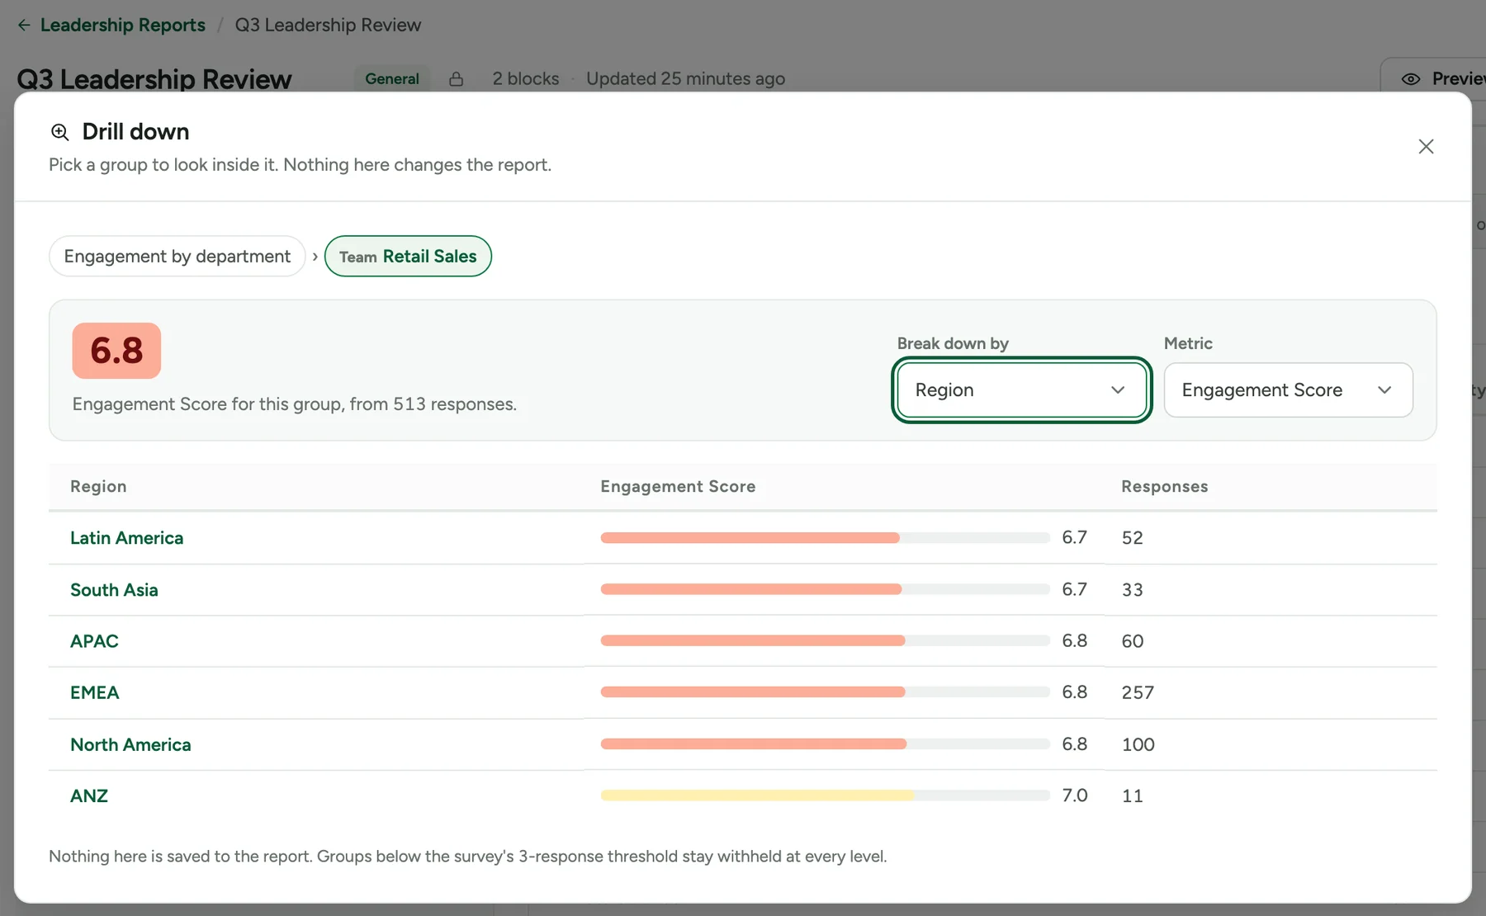Click the 6.8 score badge

(116, 351)
